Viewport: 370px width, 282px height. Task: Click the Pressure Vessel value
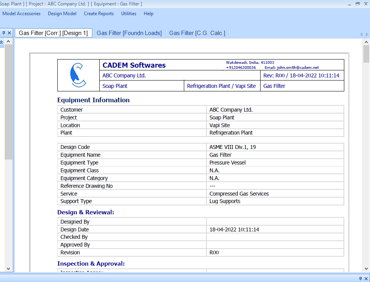(227, 163)
